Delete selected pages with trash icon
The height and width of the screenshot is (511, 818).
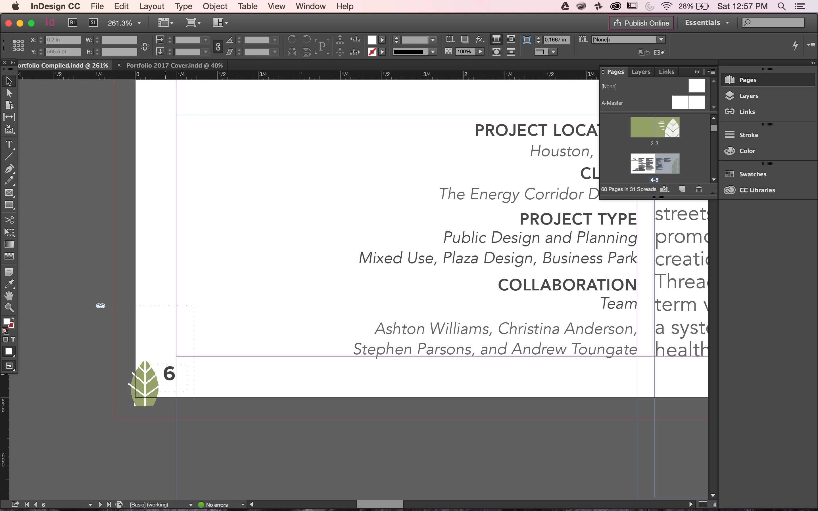699,189
